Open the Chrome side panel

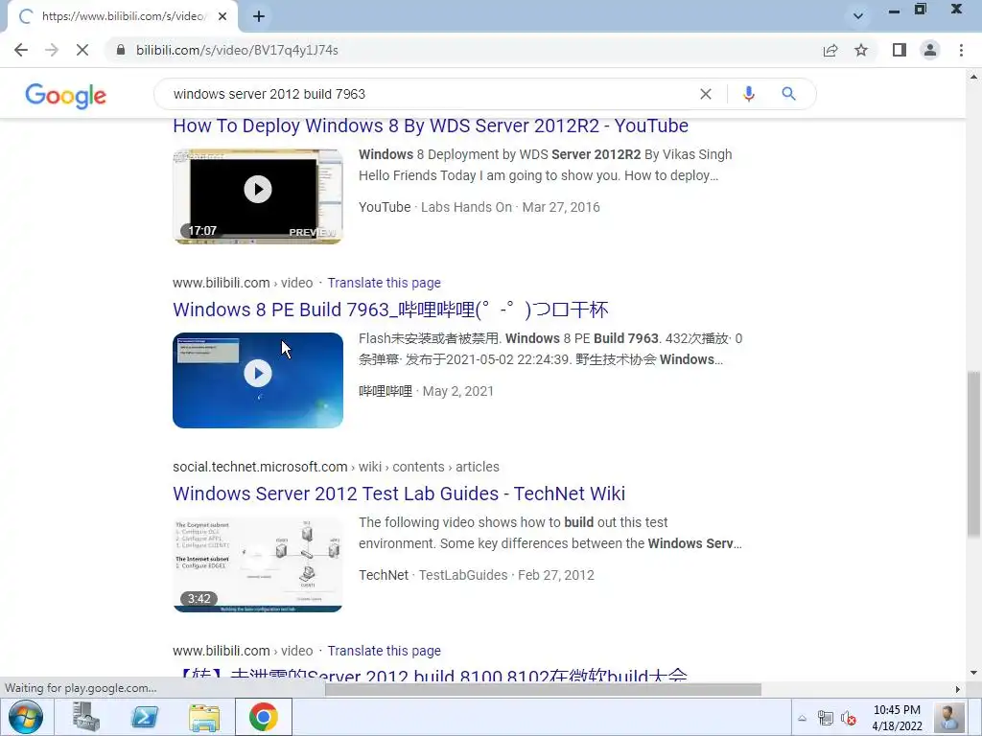coord(900,50)
